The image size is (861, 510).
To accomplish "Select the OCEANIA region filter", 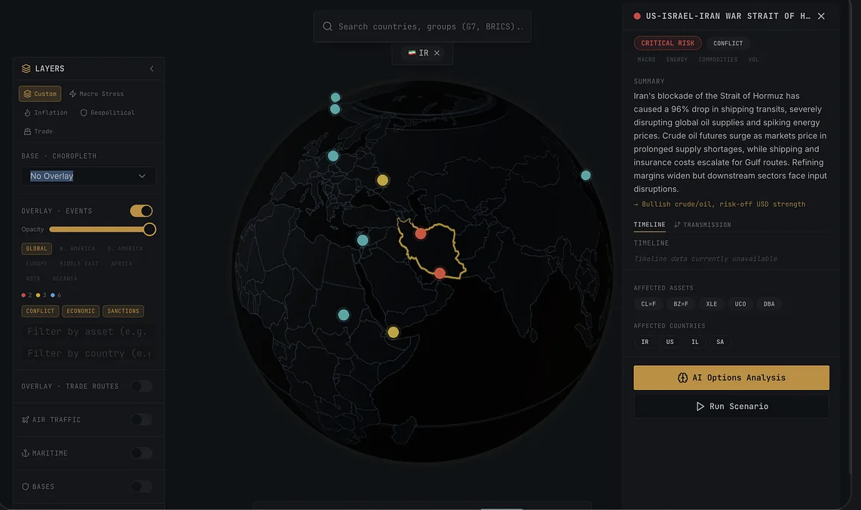I will pyautogui.click(x=65, y=278).
